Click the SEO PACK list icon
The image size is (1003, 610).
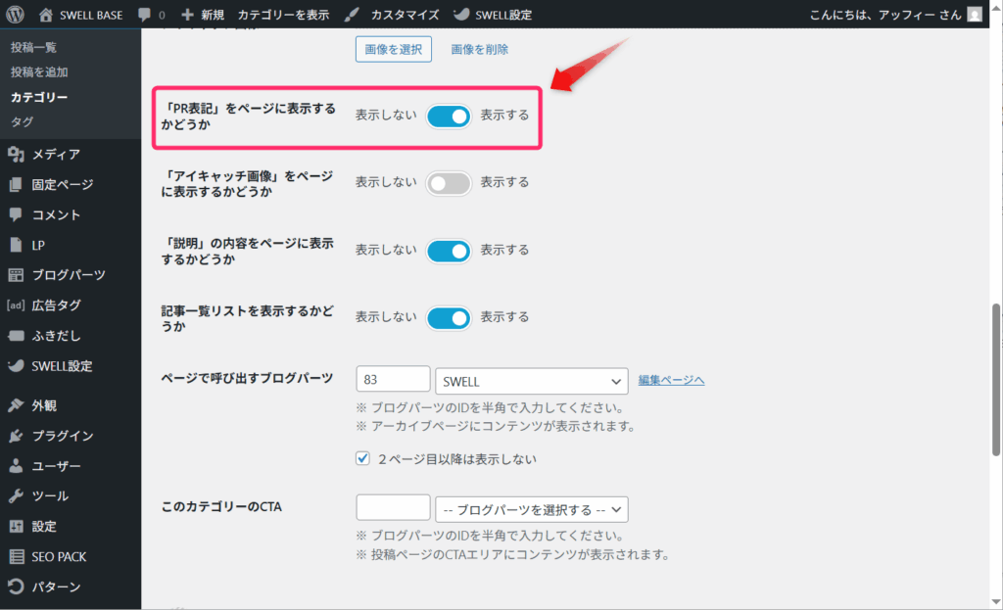[16, 556]
